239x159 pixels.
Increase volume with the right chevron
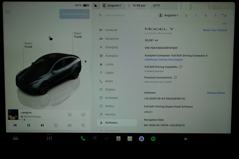coord(196,139)
